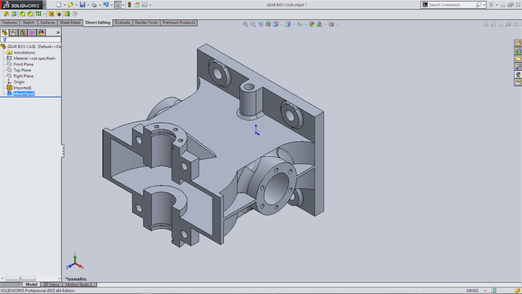522x294 pixels.
Task: Switch to the Evaluate ribbon tab
Action: coord(122,22)
